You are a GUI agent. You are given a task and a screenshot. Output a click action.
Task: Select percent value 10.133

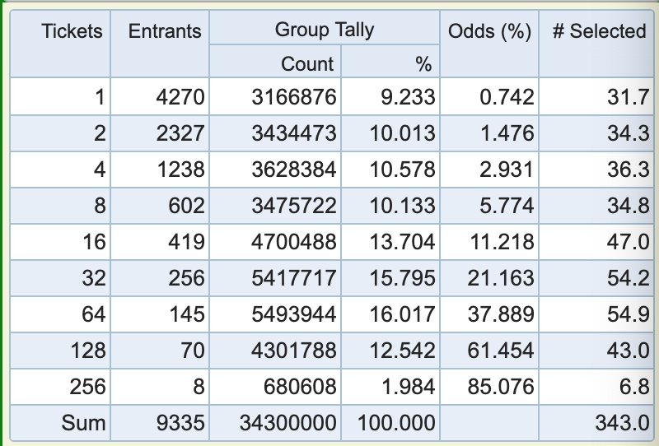pyautogui.click(x=402, y=206)
